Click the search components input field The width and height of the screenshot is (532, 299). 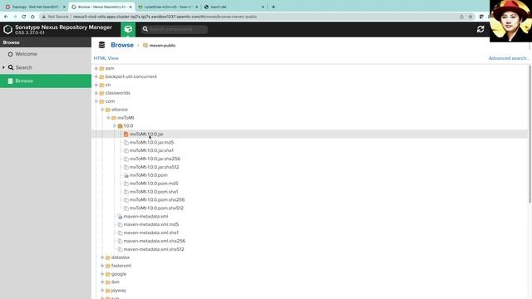(175, 30)
